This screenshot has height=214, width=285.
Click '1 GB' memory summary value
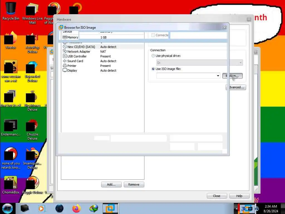coord(104,37)
